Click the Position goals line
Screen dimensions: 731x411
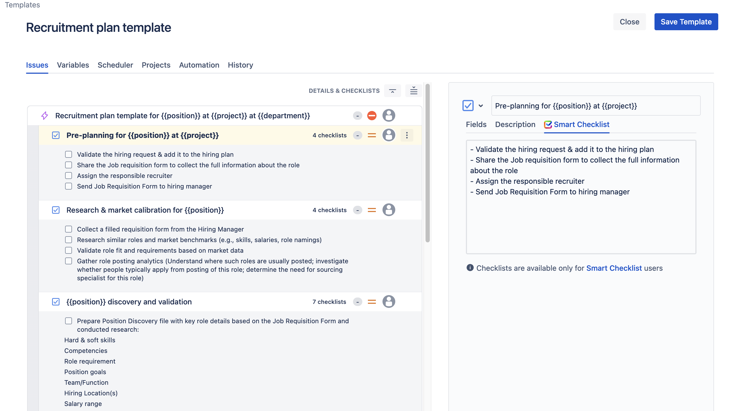coord(85,372)
